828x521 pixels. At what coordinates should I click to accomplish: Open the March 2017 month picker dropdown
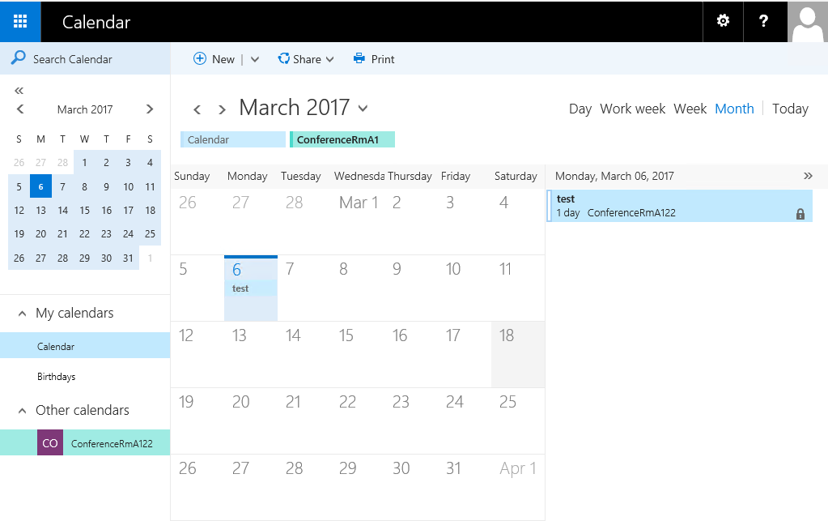(363, 109)
